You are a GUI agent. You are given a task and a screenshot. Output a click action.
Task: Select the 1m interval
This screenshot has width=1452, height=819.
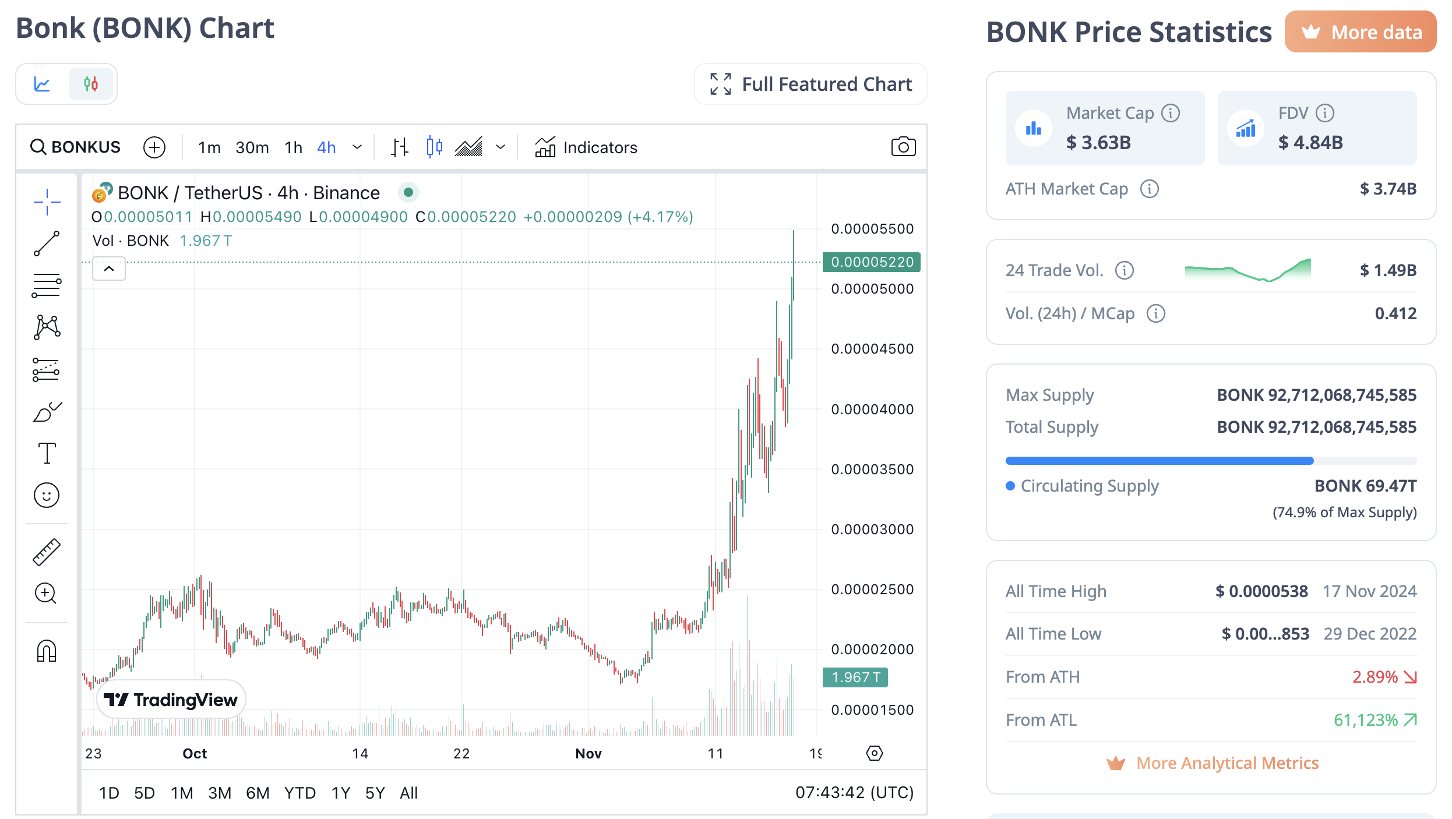(x=209, y=147)
